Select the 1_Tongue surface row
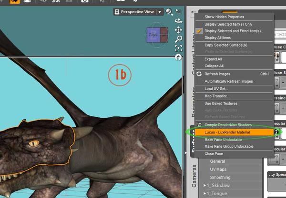286x198 pixels. tap(217, 193)
